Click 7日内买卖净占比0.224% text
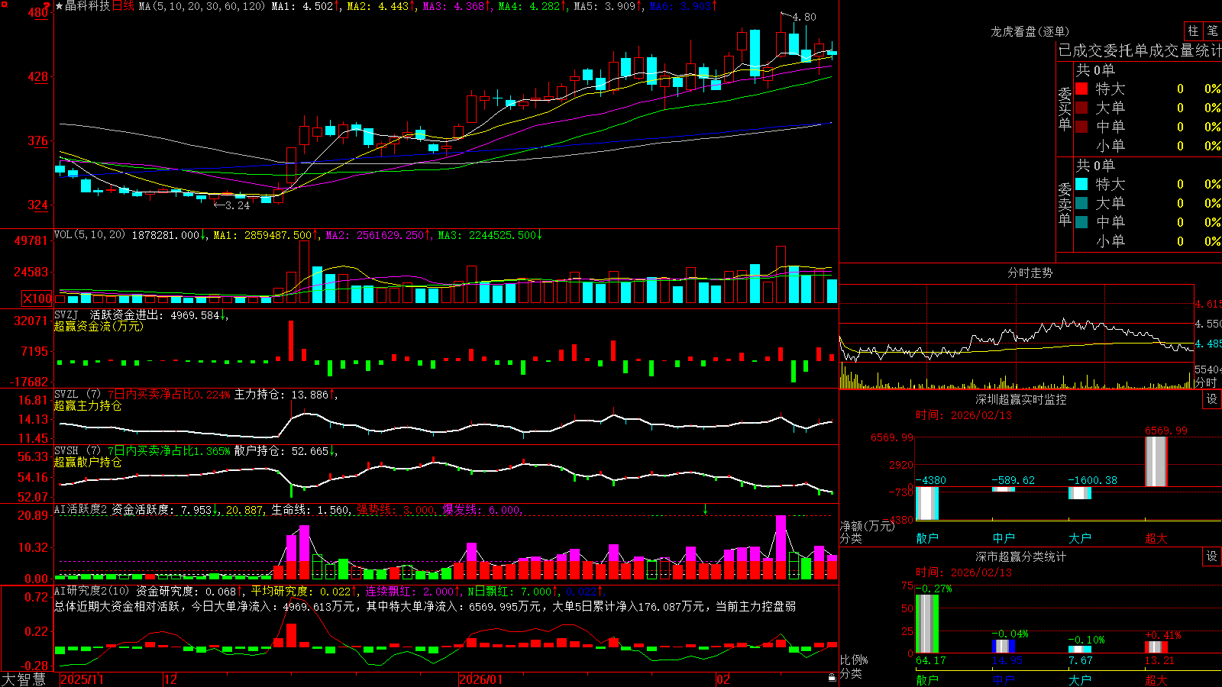Image resolution: width=1222 pixels, height=687 pixels. 169,395
